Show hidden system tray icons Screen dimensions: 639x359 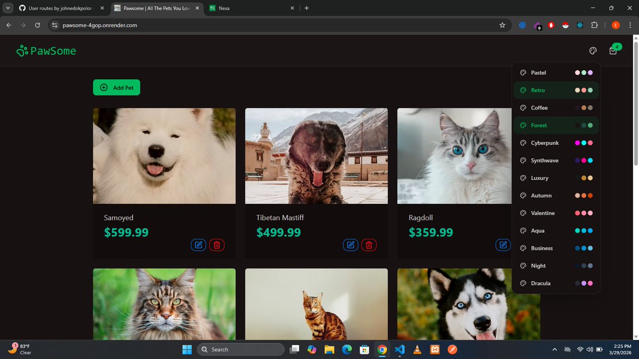click(x=554, y=349)
